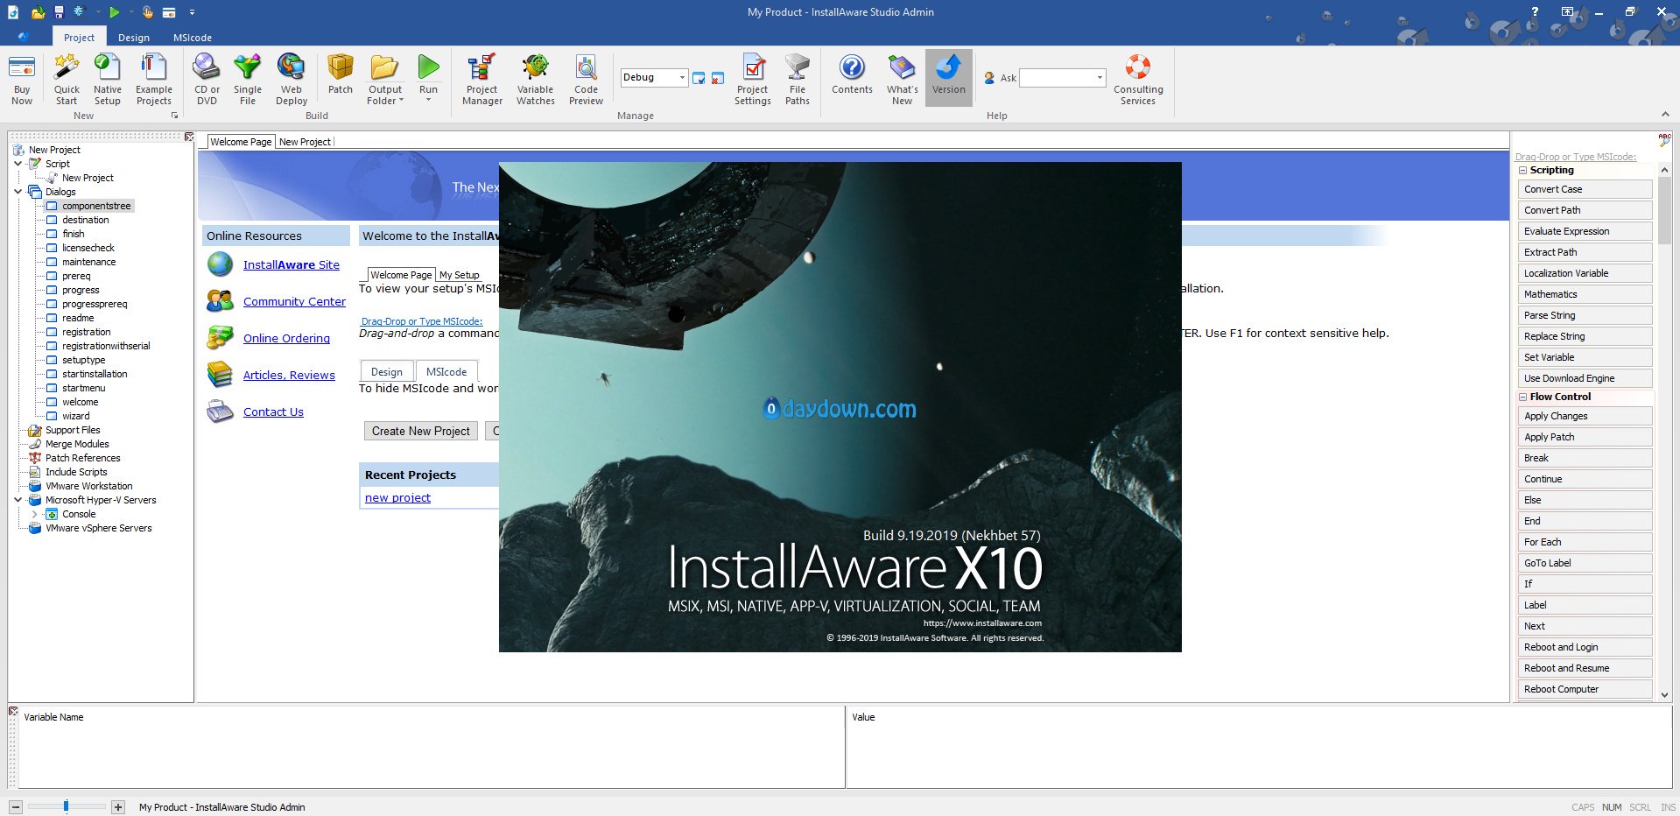This screenshot has height=816, width=1680.
Task: Switch to the Design ribbon tab
Action: [x=134, y=38]
